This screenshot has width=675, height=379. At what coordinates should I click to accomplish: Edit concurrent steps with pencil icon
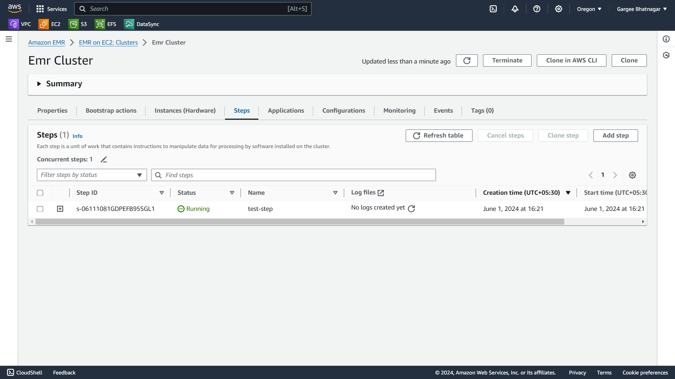(104, 160)
